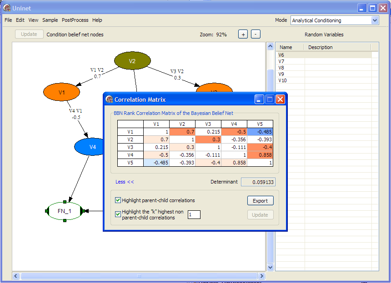The width and height of the screenshot is (391, 283).
Task: Click the Update button in Correlation Matrix
Action: tap(260, 214)
